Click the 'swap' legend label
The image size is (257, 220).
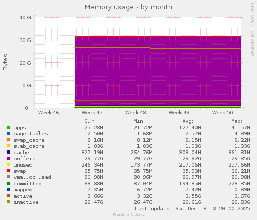[x=20, y=171]
